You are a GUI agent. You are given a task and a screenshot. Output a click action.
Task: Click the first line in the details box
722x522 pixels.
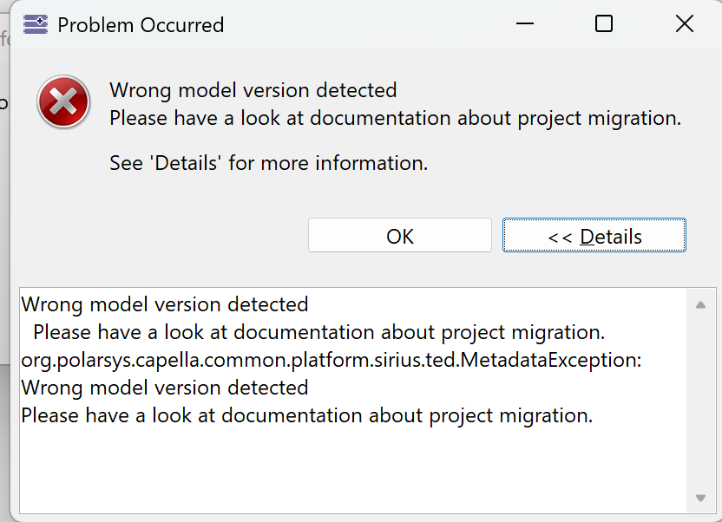pos(165,304)
